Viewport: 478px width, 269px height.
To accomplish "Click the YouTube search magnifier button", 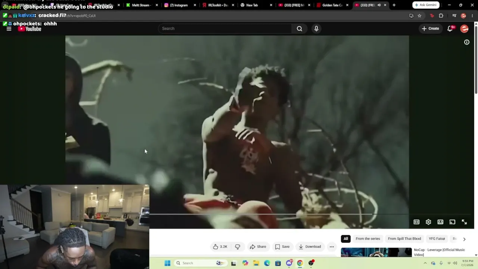I will (x=299, y=28).
